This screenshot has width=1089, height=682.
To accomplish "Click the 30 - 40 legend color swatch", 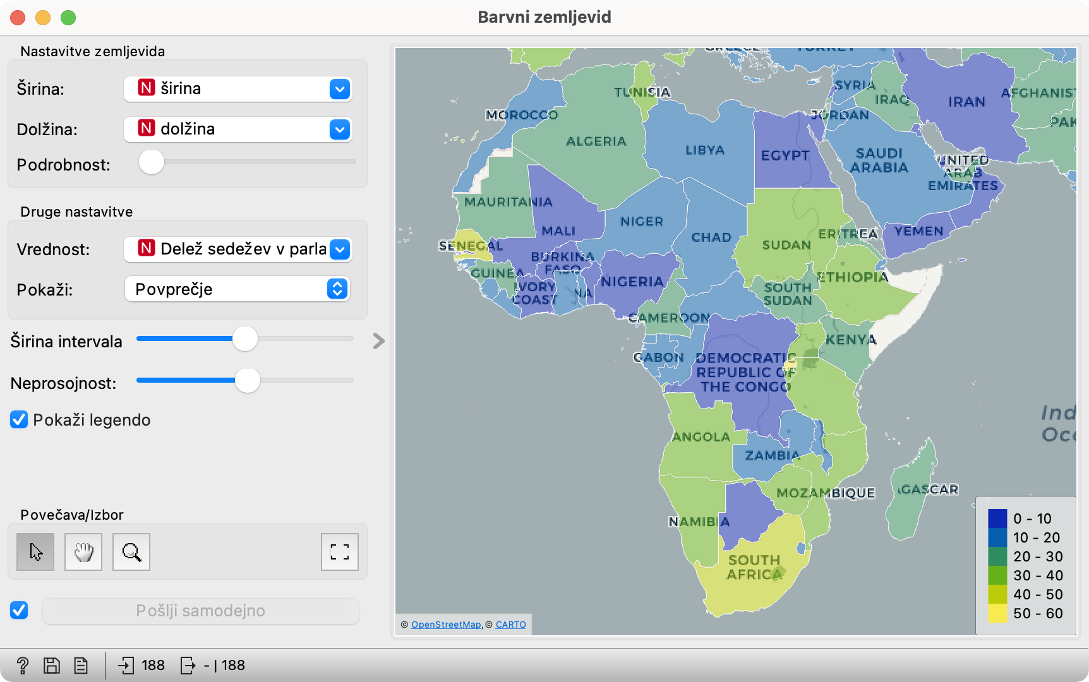I will tap(997, 575).
